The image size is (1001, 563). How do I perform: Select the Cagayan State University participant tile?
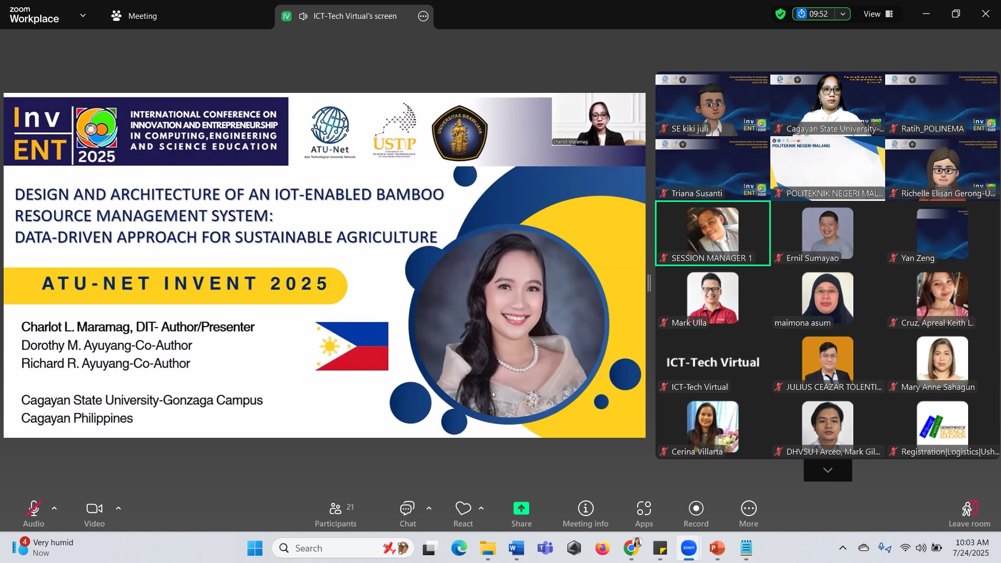(x=828, y=104)
